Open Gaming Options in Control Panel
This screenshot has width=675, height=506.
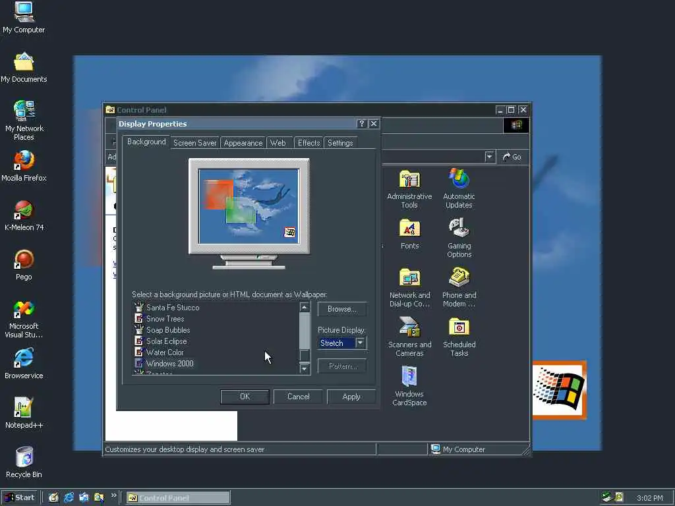point(459,238)
